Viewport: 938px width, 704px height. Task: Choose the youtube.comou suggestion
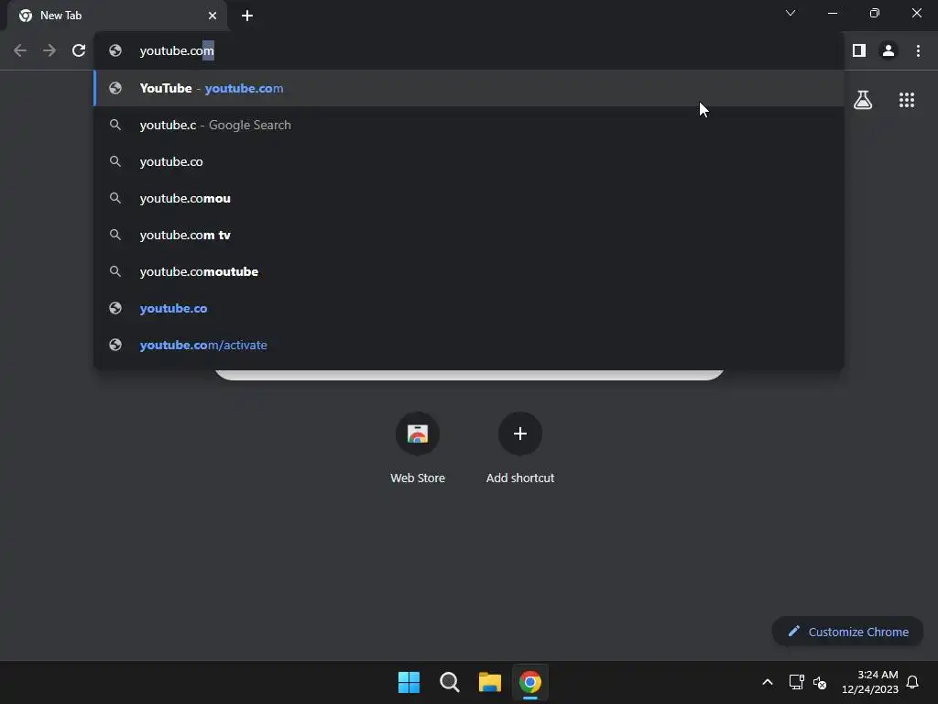pyautogui.click(x=470, y=198)
